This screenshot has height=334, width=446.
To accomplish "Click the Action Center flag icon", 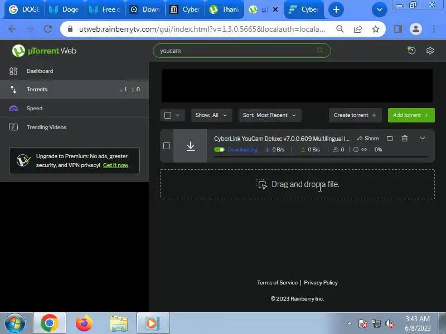I will tap(363, 324).
